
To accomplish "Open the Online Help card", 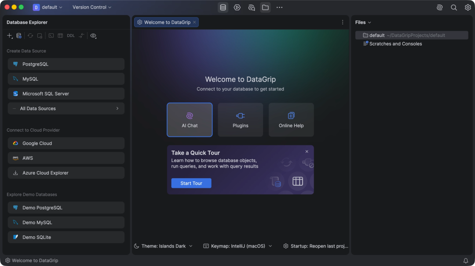I will click(x=291, y=120).
